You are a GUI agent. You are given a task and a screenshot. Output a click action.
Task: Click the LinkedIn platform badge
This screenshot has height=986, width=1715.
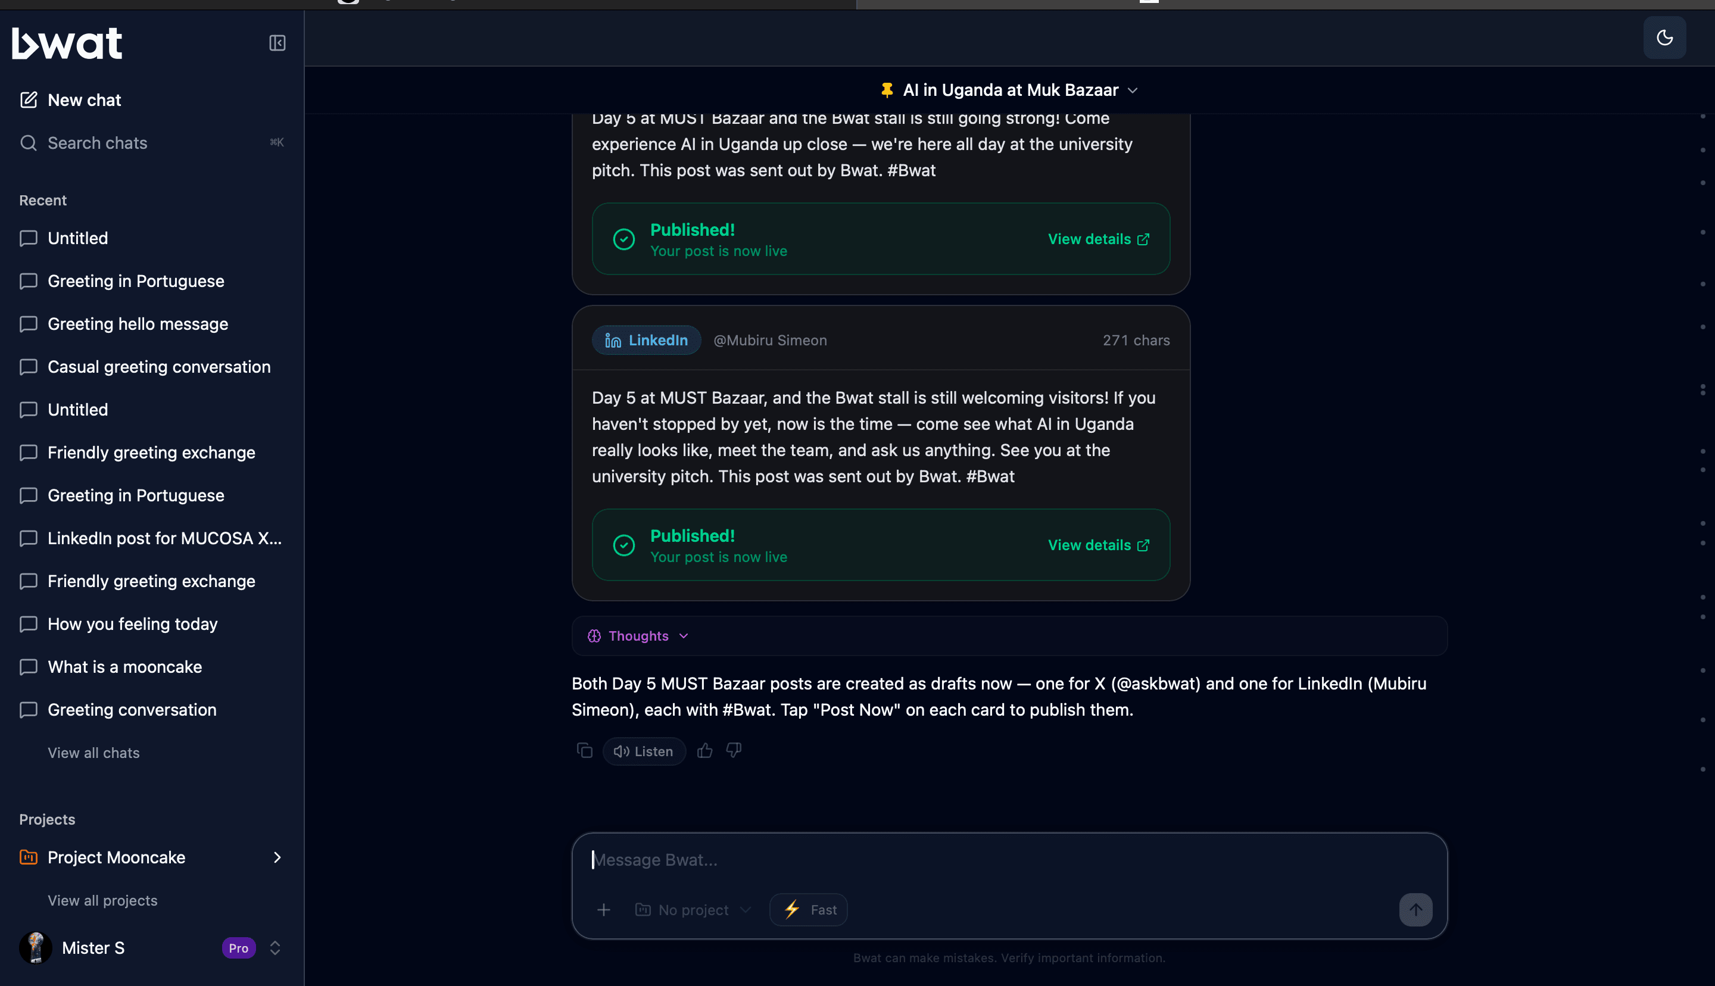click(647, 340)
